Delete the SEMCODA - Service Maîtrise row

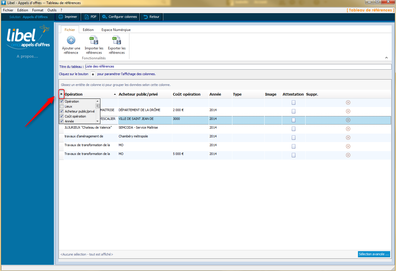(348, 129)
